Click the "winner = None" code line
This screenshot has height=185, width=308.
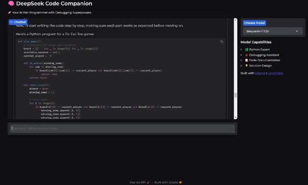[x=39, y=89]
